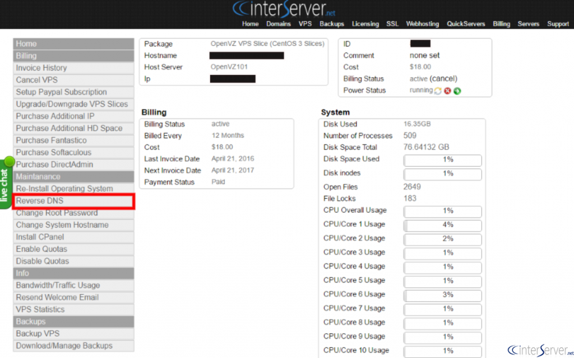Select Servers in the top navigation
The image size is (574, 358).
[528, 23]
